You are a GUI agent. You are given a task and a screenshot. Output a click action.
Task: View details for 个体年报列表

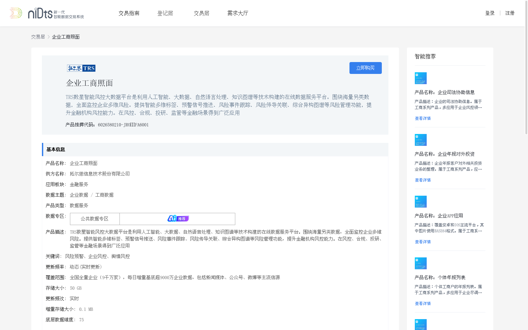(x=423, y=304)
